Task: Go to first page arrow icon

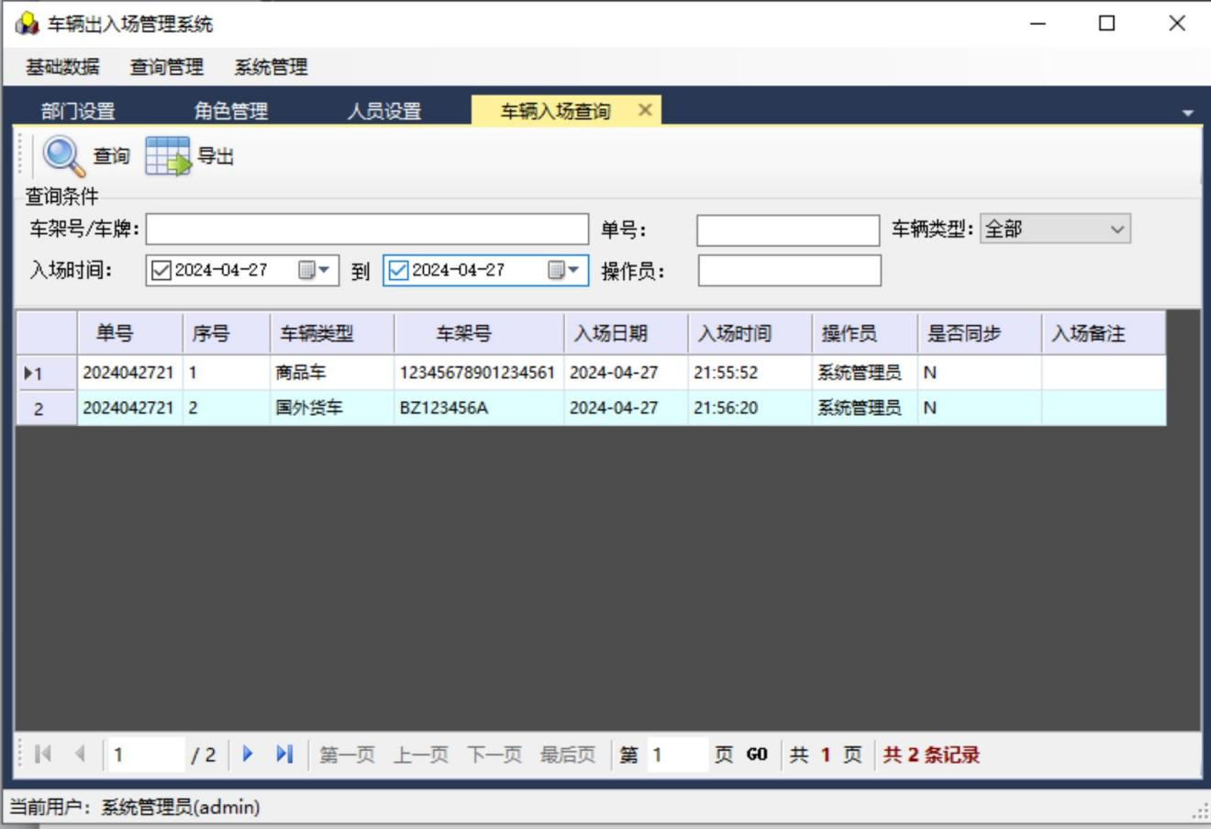Action: point(42,754)
